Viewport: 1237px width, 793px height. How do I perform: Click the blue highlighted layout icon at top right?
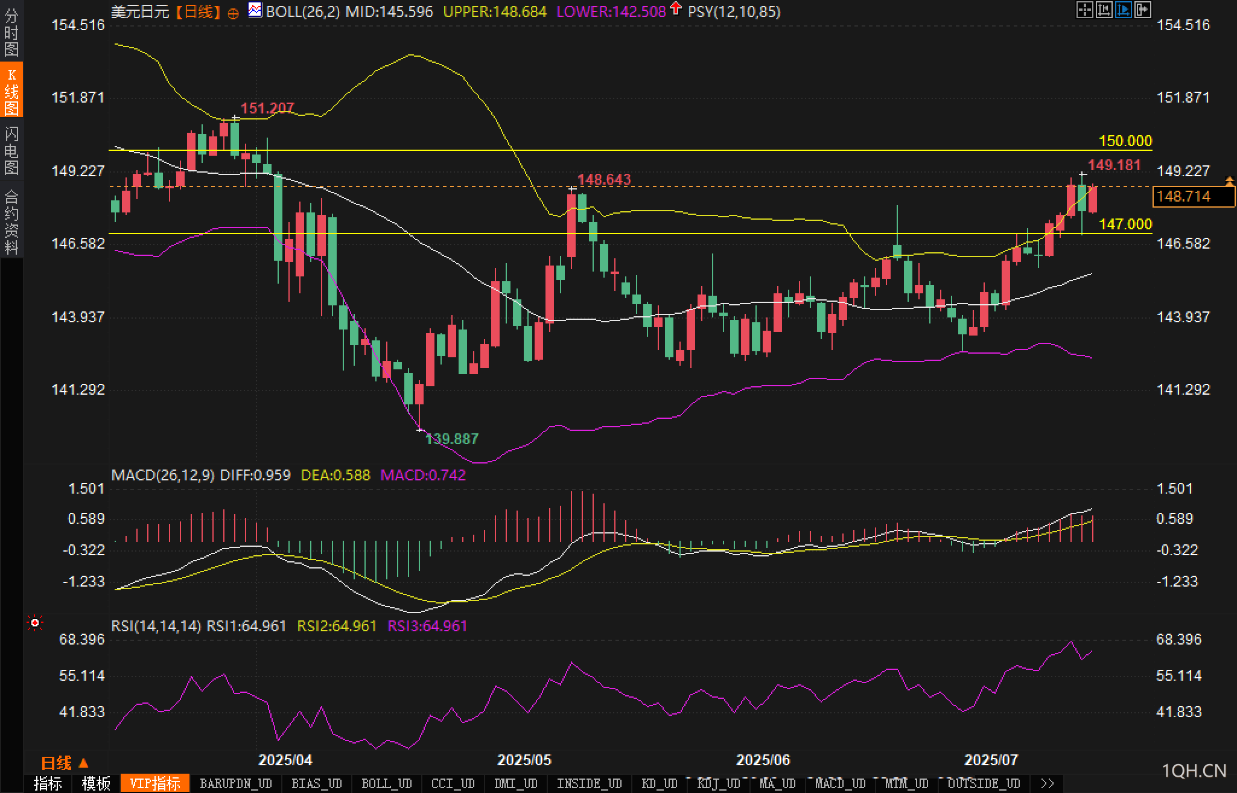point(1123,10)
